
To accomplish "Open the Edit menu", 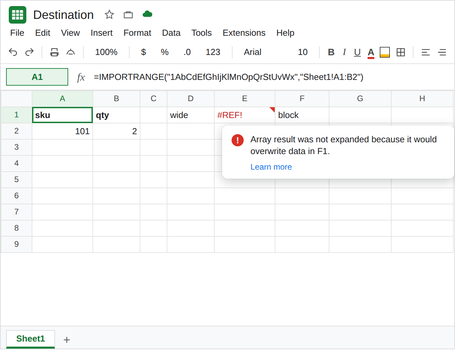I will (x=43, y=33).
